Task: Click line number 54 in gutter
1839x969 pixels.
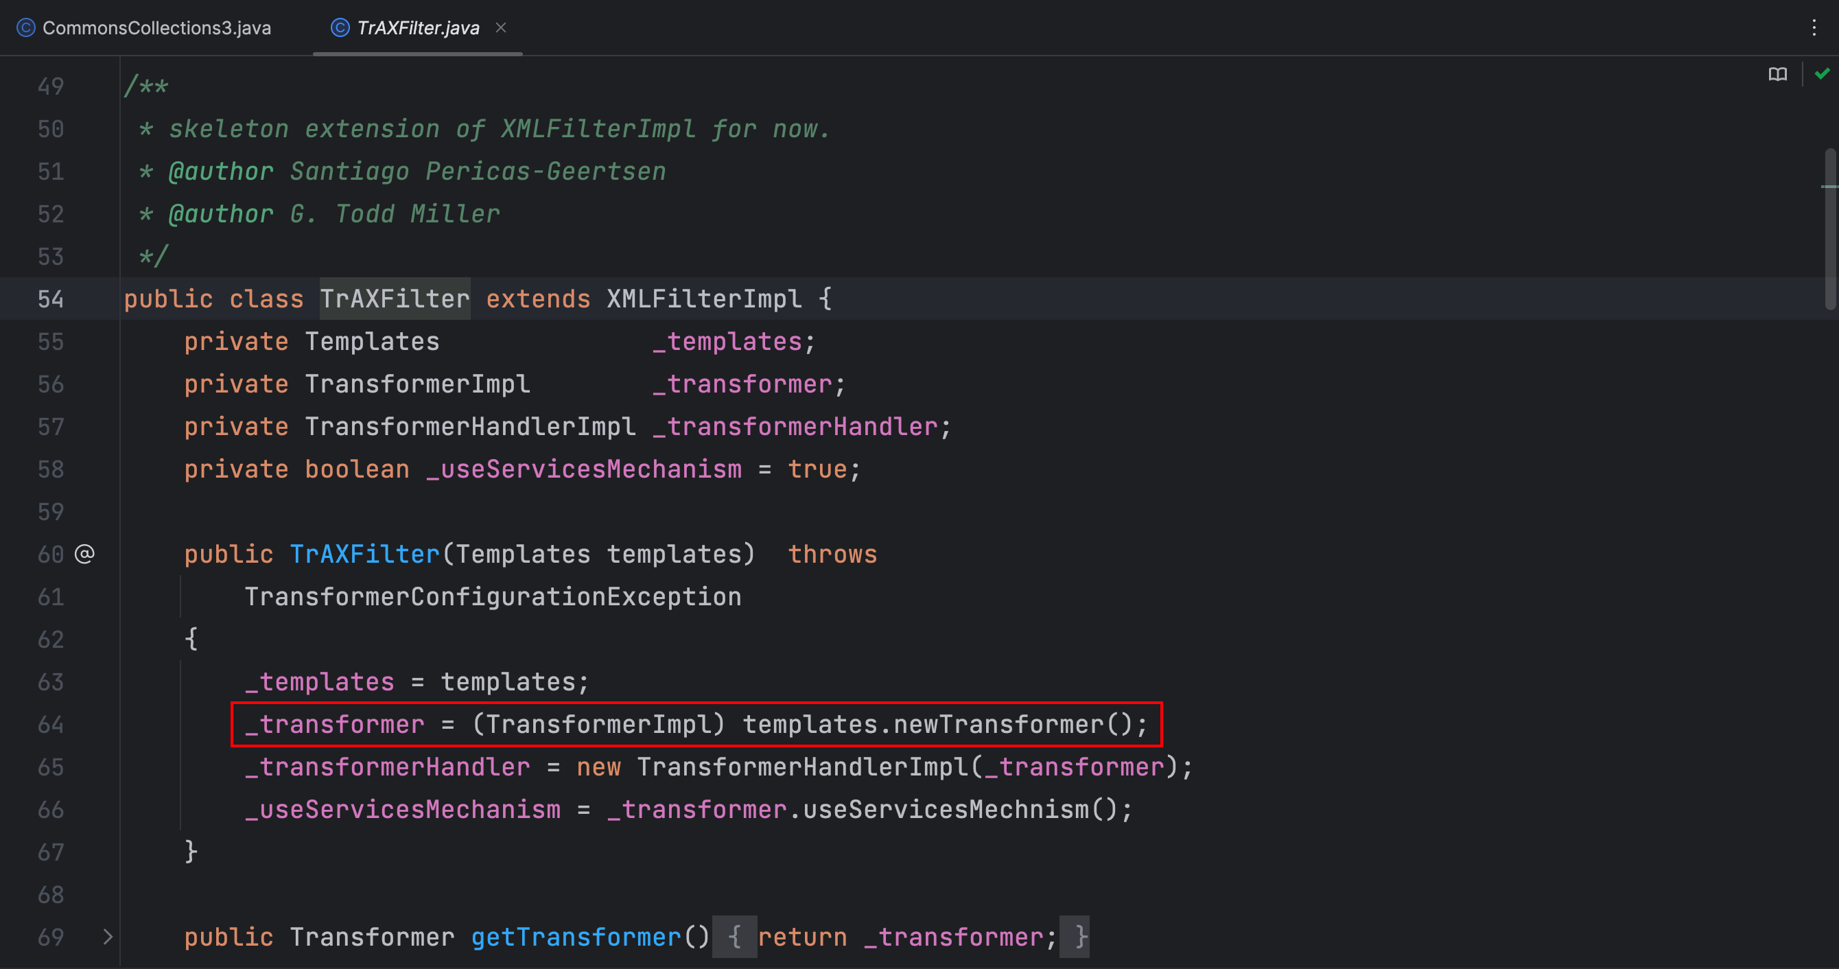Action: coord(51,299)
